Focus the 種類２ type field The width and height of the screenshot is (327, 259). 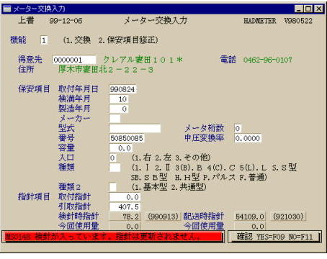tap(112, 187)
